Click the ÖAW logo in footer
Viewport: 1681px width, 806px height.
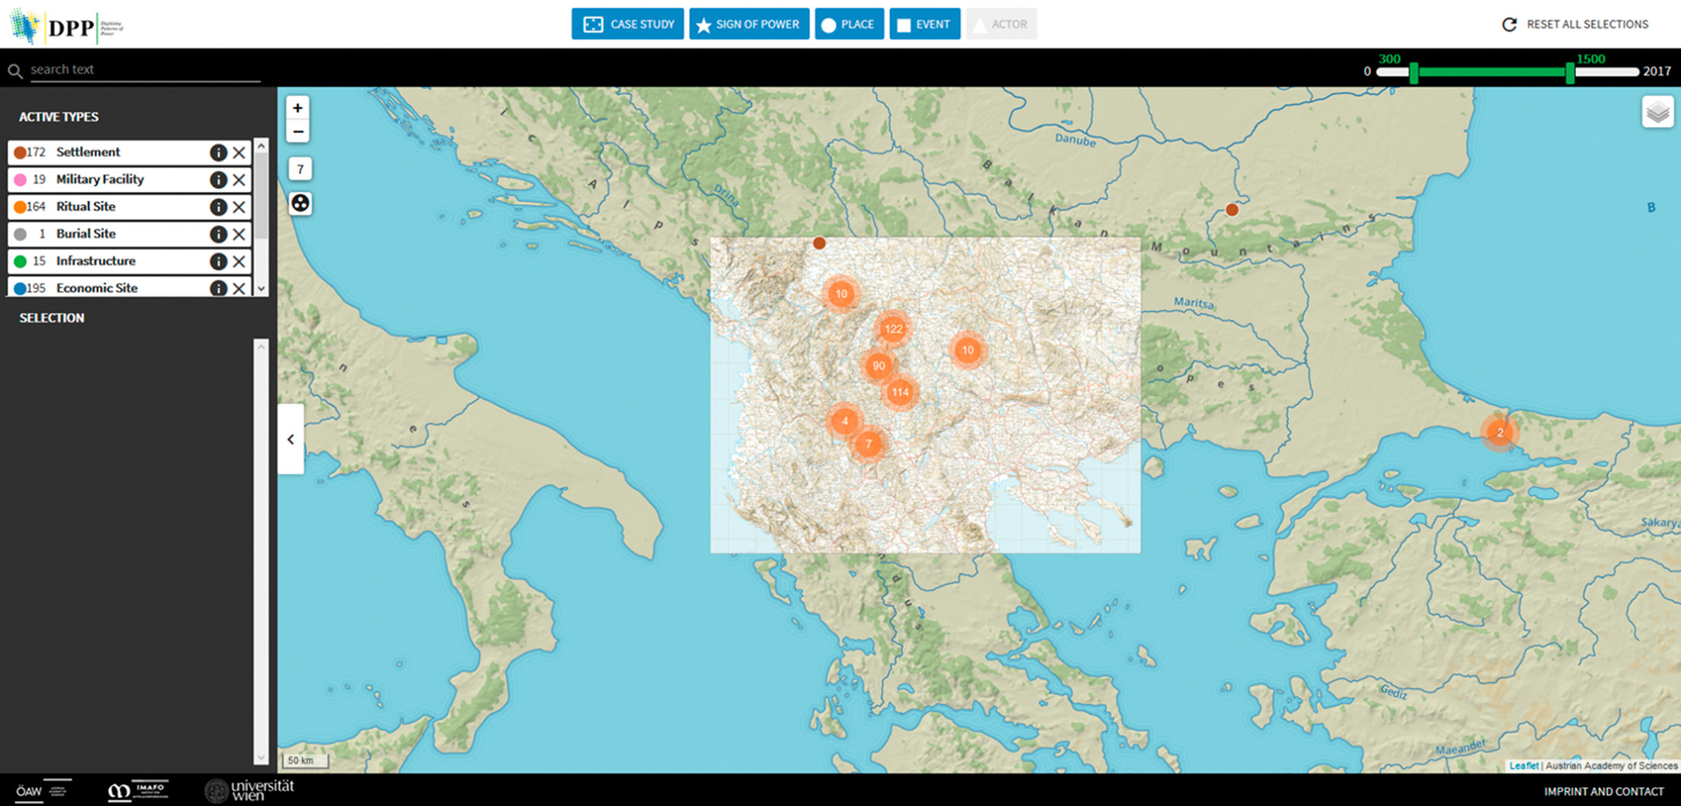[42, 791]
